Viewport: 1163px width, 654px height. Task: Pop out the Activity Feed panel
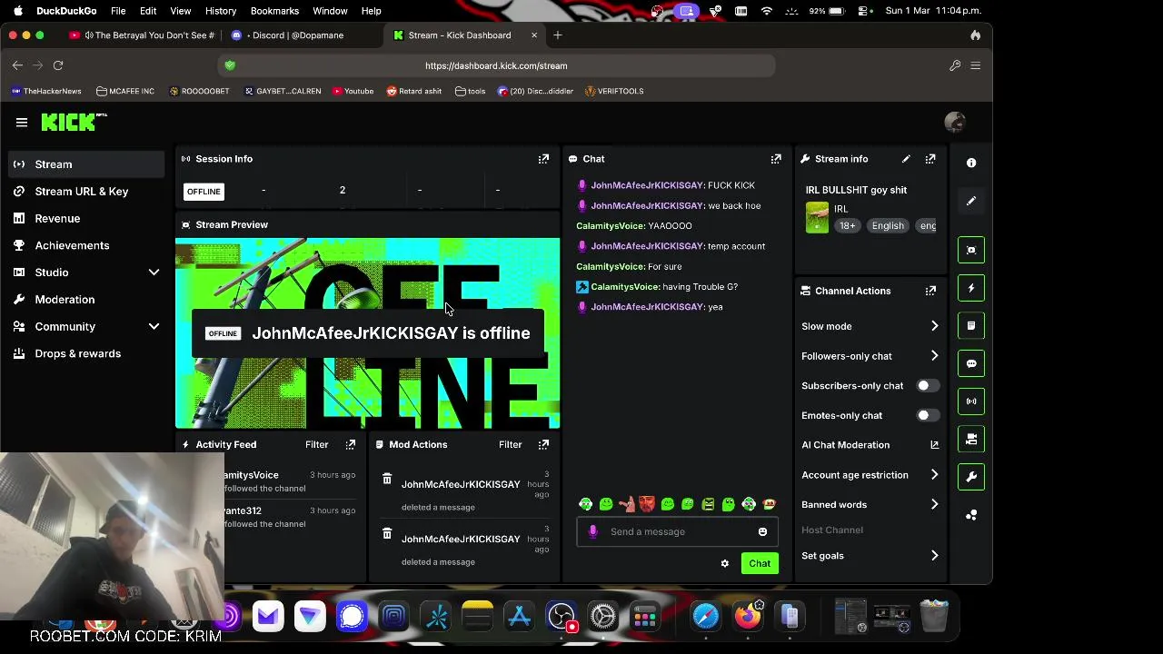point(351,444)
